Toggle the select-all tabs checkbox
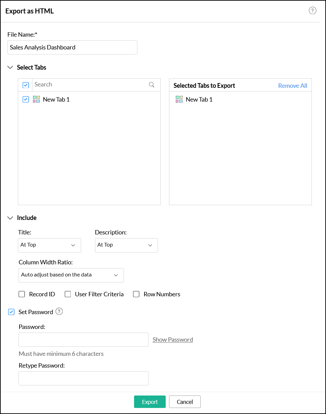Image resolution: width=326 pixels, height=414 pixels. 26,85
